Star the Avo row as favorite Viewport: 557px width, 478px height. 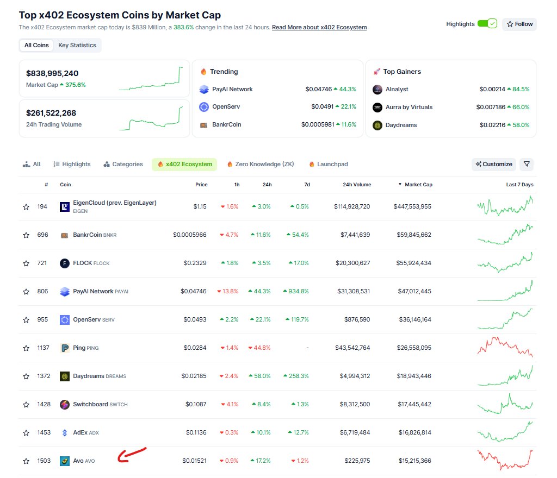[26, 461]
